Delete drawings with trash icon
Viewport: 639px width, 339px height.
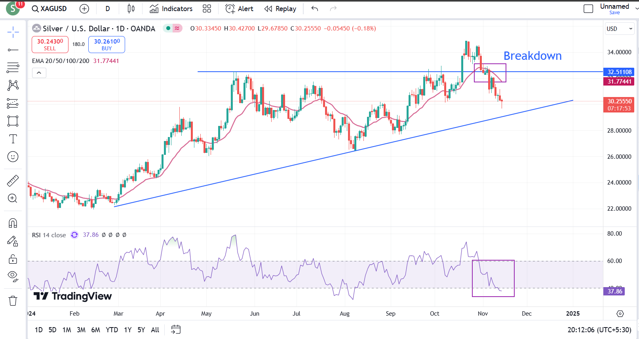[x=13, y=301]
